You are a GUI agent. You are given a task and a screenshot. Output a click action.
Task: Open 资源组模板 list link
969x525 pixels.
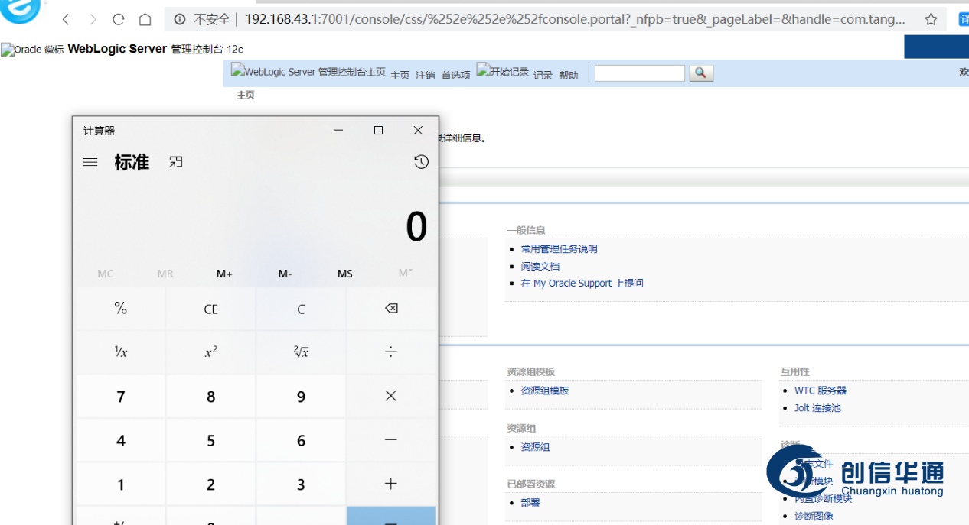pos(545,391)
